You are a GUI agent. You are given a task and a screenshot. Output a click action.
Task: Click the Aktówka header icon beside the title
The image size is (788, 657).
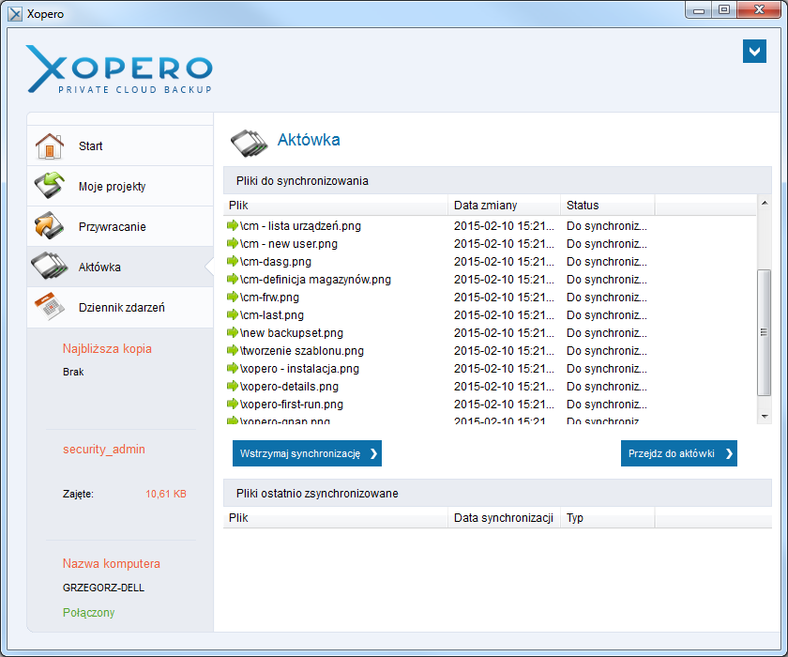click(250, 143)
